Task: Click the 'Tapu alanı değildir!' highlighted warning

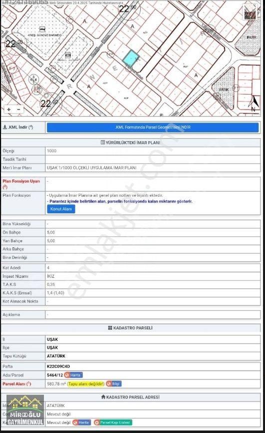Action: click(86, 384)
